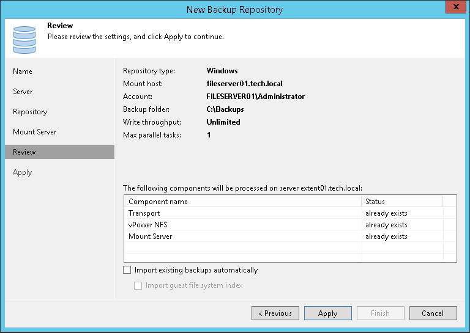Sort by Component name column header
The image size is (470, 333).
[x=243, y=202]
